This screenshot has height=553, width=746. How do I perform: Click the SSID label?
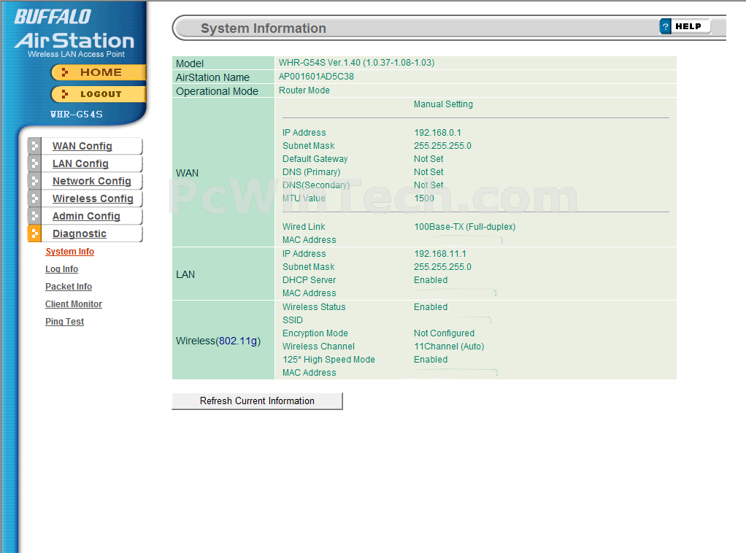pyautogui.click(x=292, y=320)
